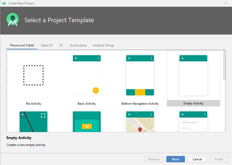Switch to the TV tab
The width and height of the screenshot is (232, 165).
click(61, 45)
